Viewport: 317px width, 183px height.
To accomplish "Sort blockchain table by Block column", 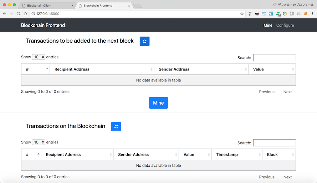I will pos(278,155).
